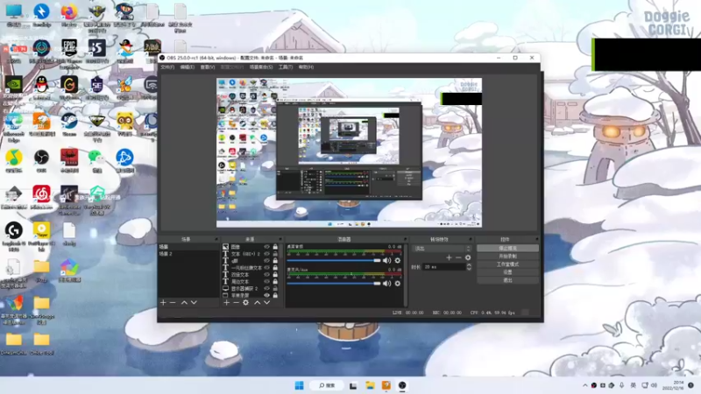Move scene down in Scenes panel
This screenshot has height=394, width=701.
coord(194,303)
